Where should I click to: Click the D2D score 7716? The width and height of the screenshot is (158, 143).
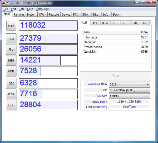tap(48, 94)
